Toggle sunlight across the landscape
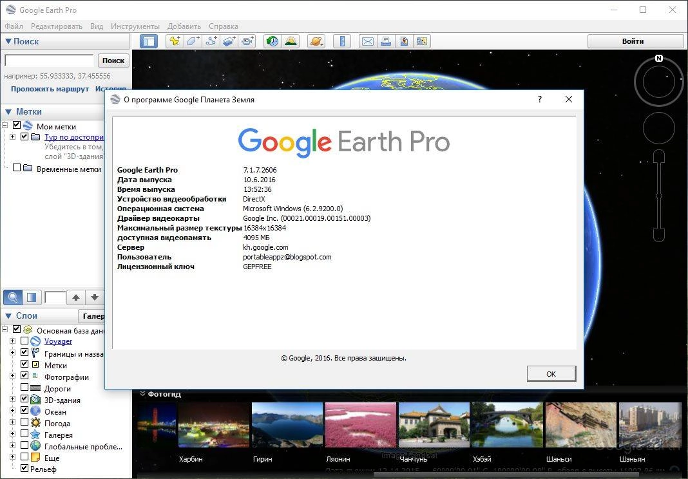Image resolution: width=688 pixels, height=479 pixels. pos(291,41)
